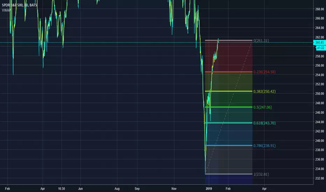Select the VWAP indicator label
The width and height of the screenshot is (326, 192).
6,10
